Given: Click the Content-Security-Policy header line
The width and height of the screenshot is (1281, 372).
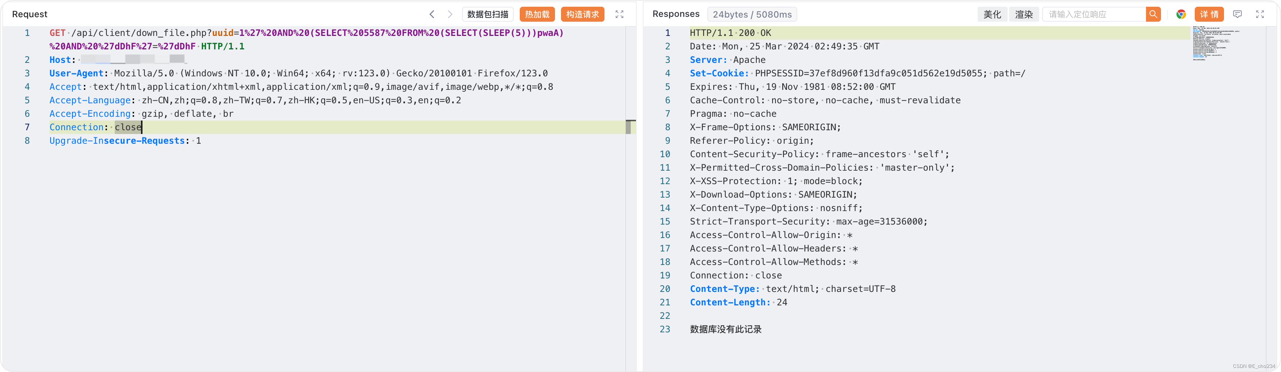Looking at the screenshot, I should (819, 154).
